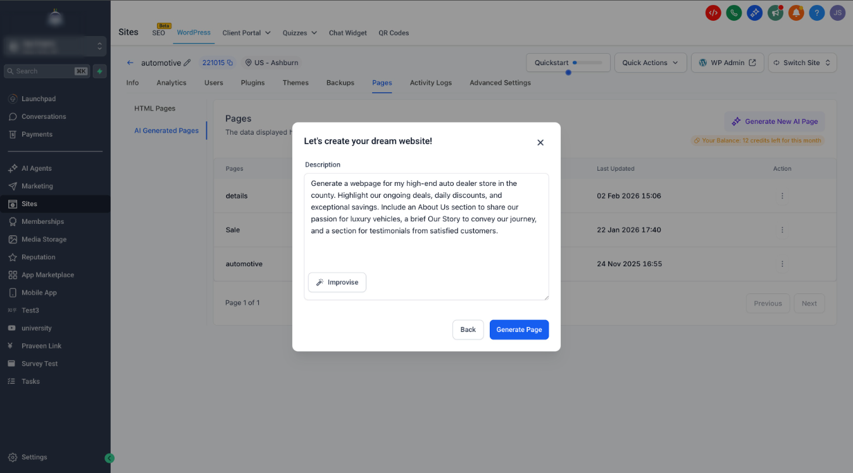The width and height of the screenshot is (853, 473).
Task: Close the dream website dialog
Action: coord(540,143)
